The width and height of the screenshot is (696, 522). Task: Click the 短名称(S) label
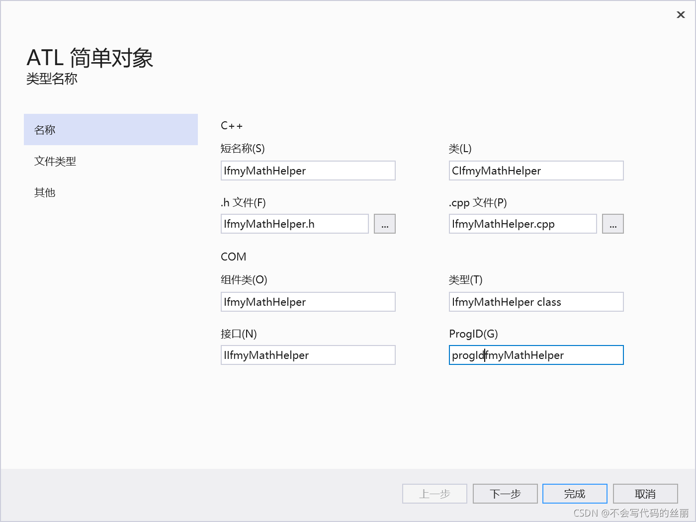click(x=243, y=148)
